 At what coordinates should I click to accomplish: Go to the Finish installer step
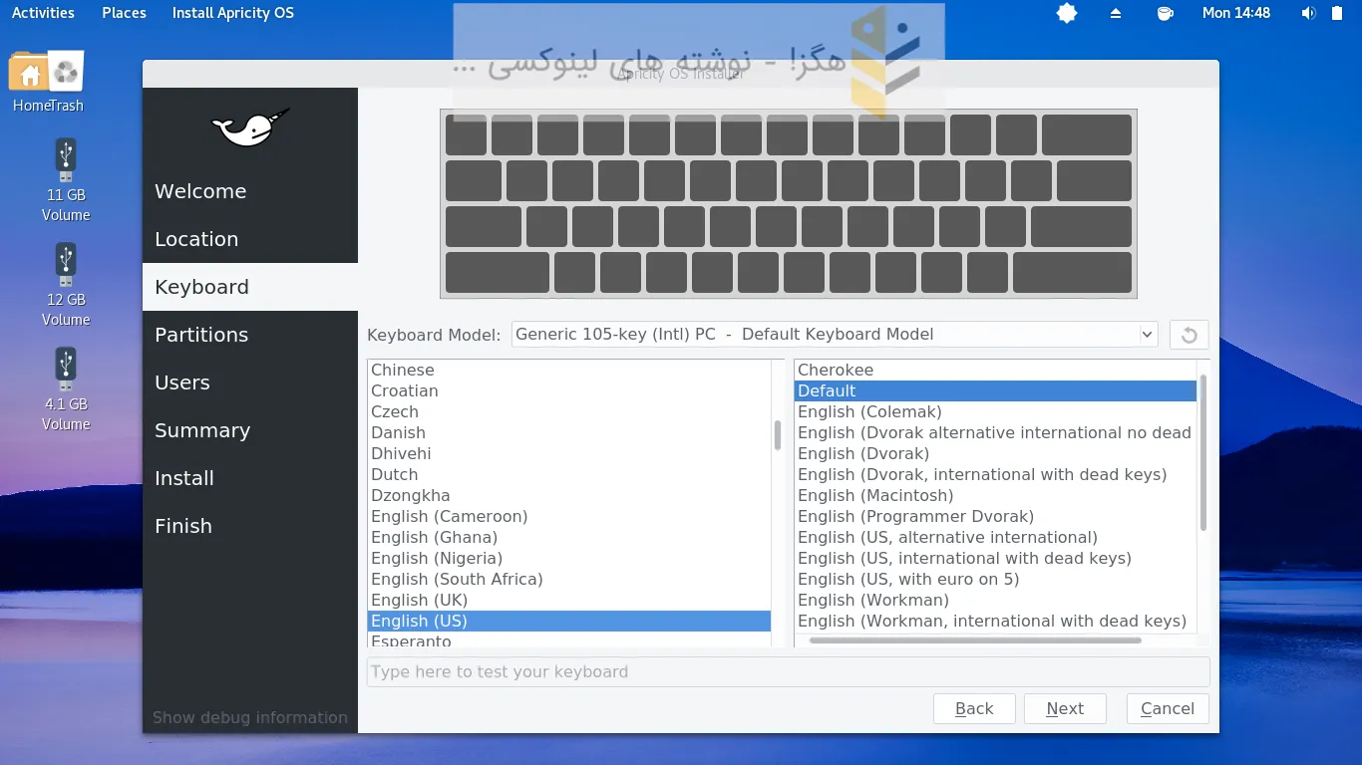tap(250, 526)
